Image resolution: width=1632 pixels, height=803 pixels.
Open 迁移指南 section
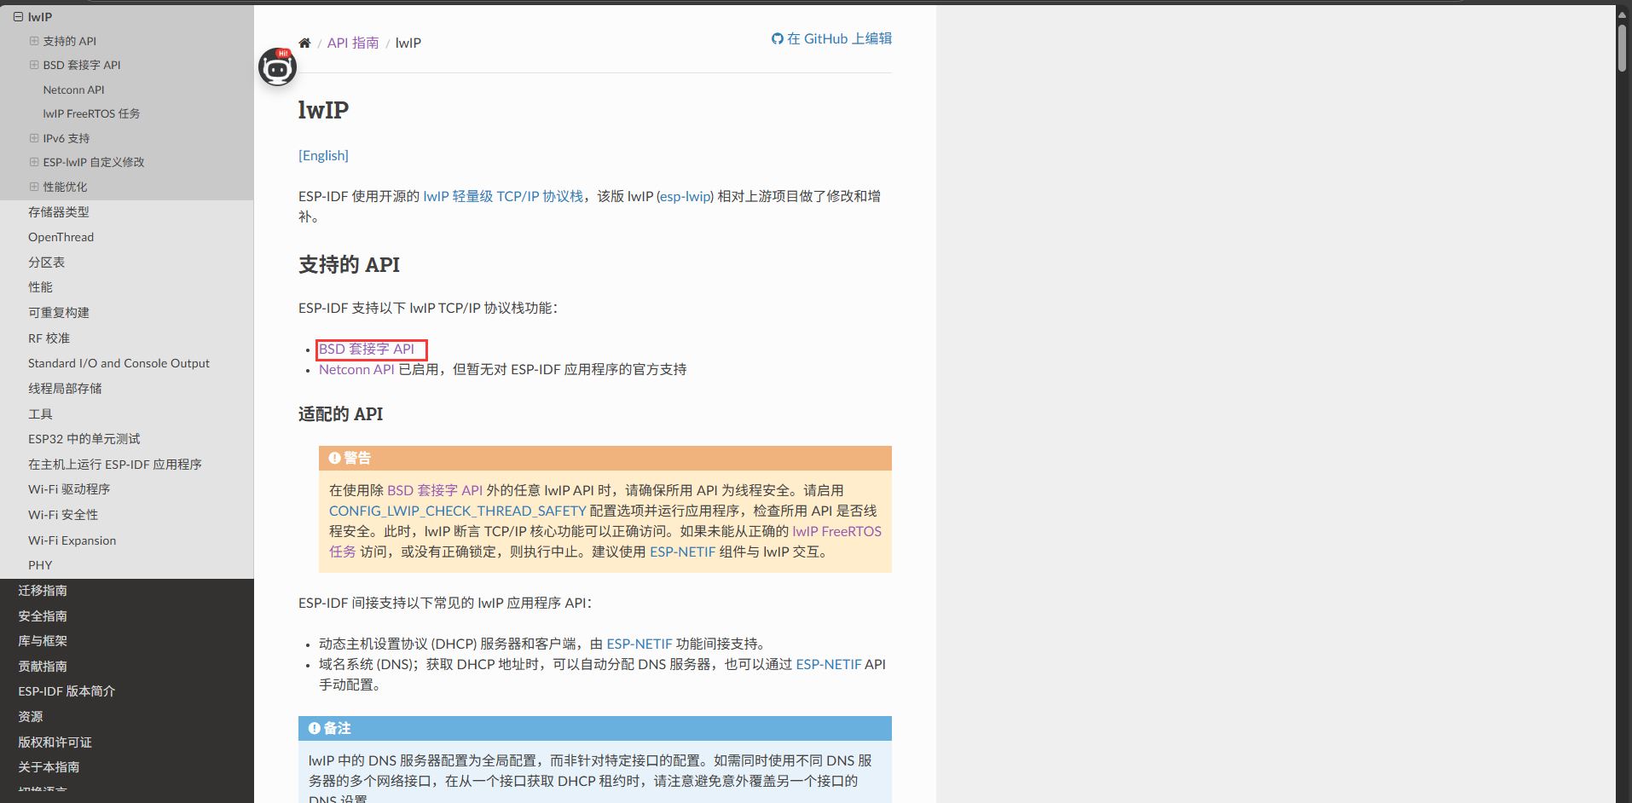pos(43,591)
